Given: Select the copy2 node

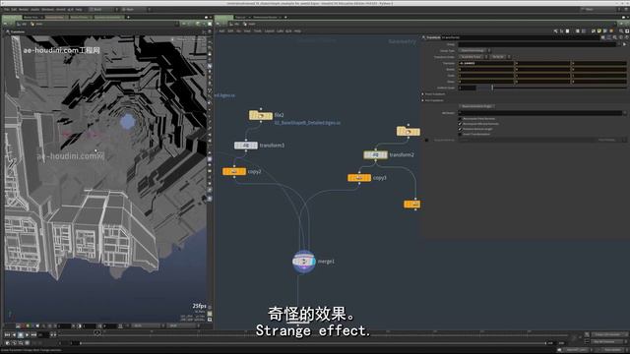Looking at the screenshot, I should pos(234,171).
